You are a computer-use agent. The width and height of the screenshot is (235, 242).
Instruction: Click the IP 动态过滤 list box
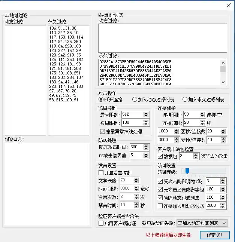pos(25,80)
